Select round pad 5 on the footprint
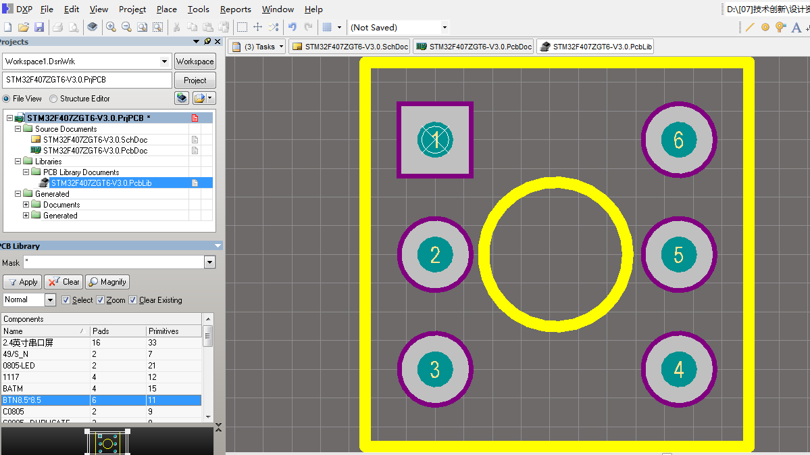The height and width of the screenshot is (455, 810). (x=679, y=254)
